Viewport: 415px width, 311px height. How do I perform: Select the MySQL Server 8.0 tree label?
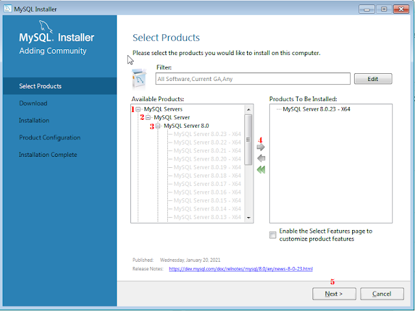click(x=186, y=126)
